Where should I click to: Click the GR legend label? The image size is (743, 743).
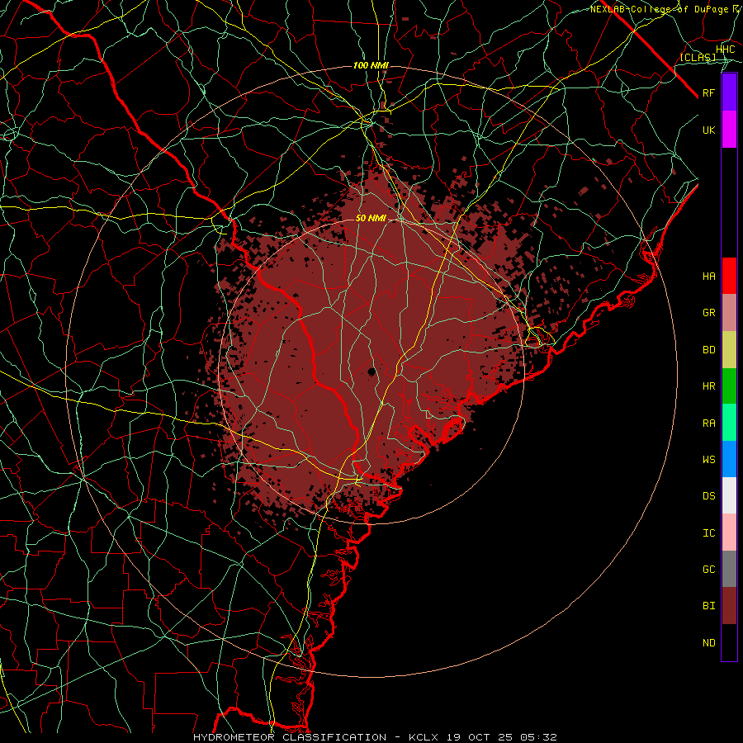(709, 313)
